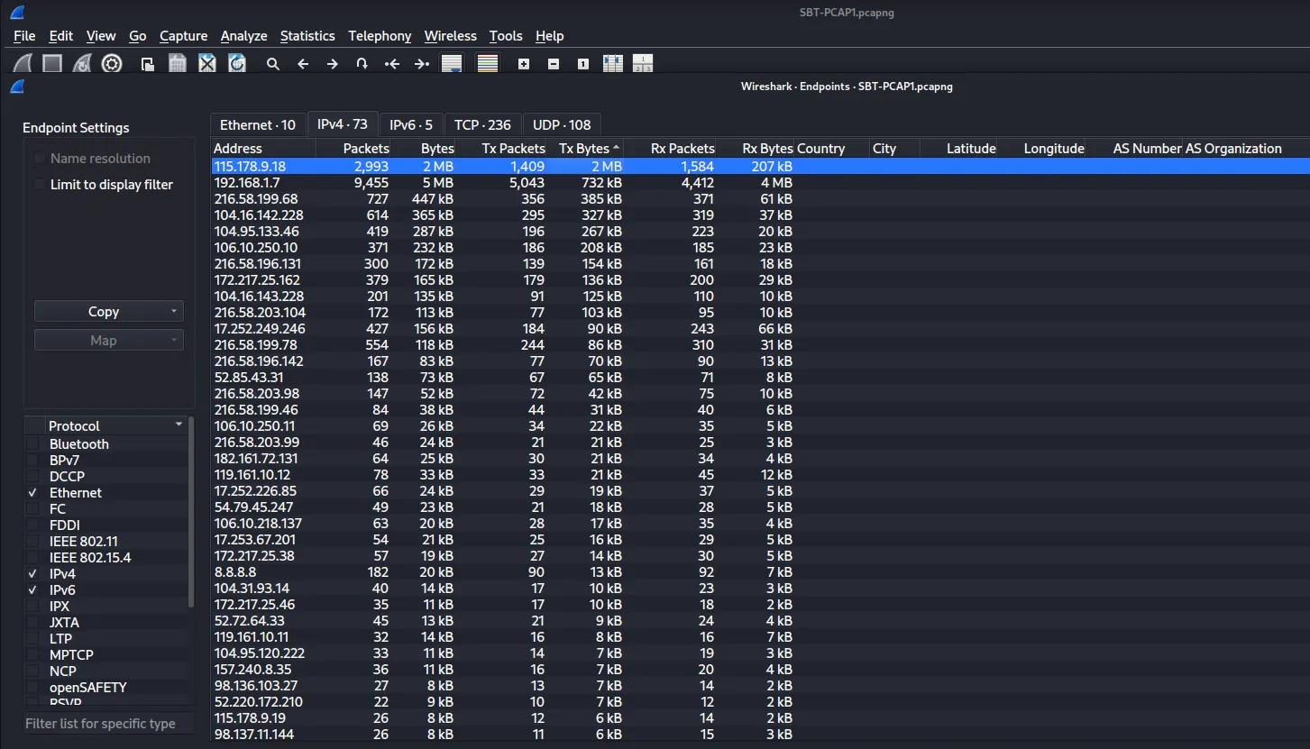This screenshot has width=1310, height=749.
Task: Click the Endpoints window Wireshark fin icon
Action: pyautogui.click(x=16, y=87)
